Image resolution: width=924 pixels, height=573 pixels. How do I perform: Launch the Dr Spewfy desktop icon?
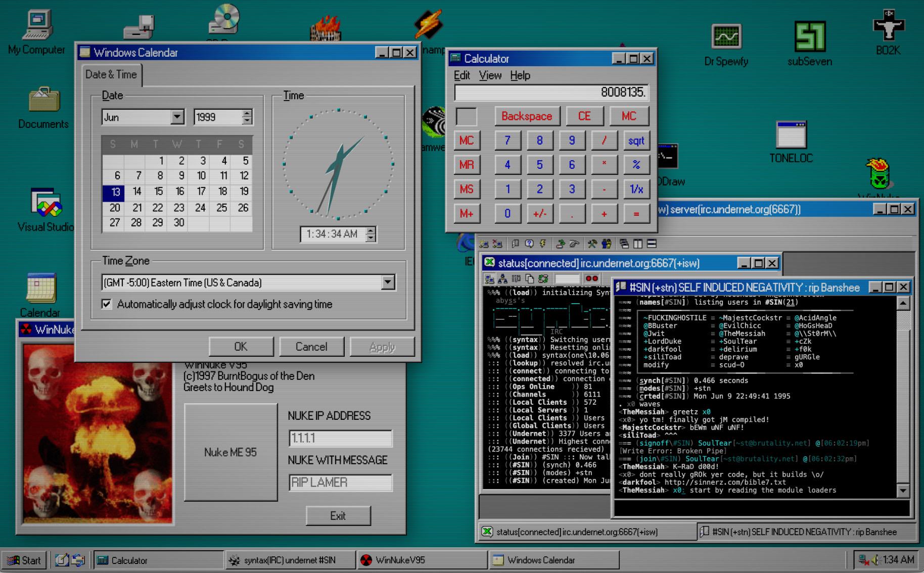coord(726,44)
